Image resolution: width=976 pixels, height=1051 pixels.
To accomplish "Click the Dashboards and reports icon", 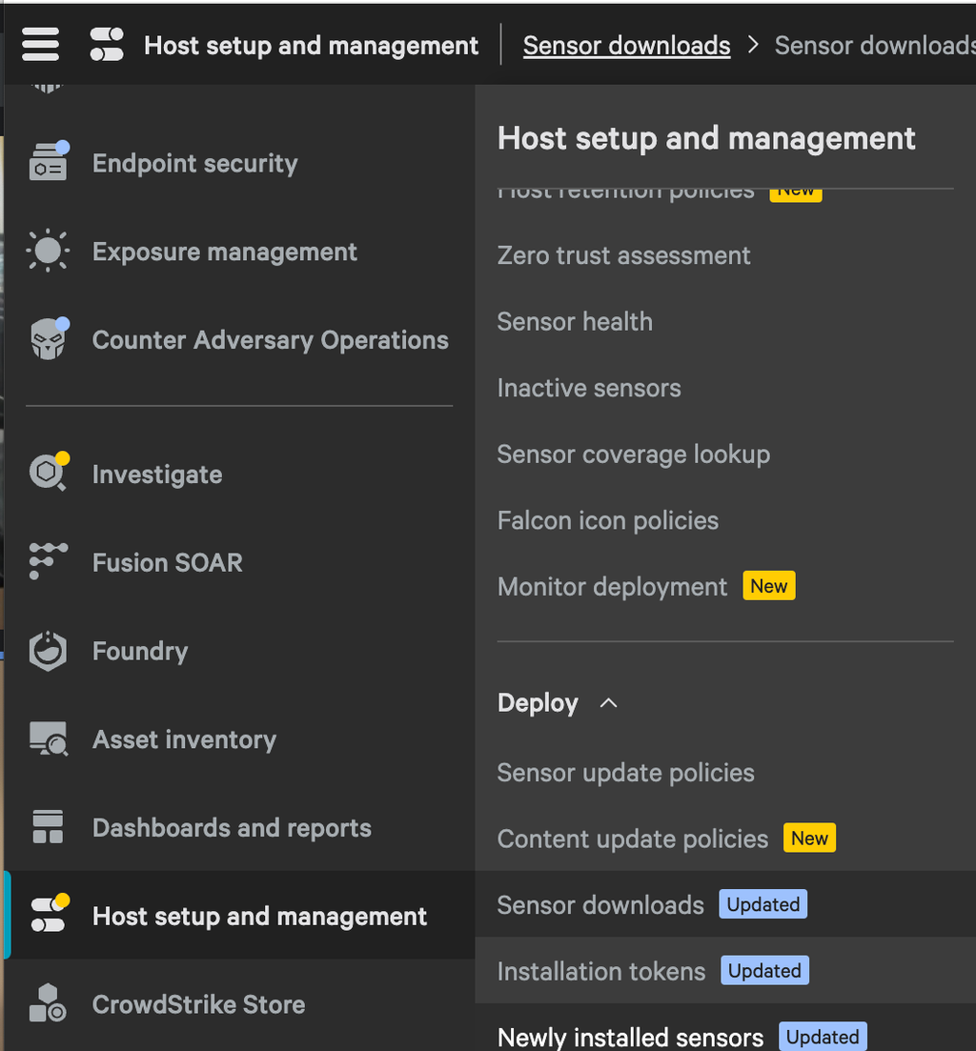I will click(x=48, y=827).
